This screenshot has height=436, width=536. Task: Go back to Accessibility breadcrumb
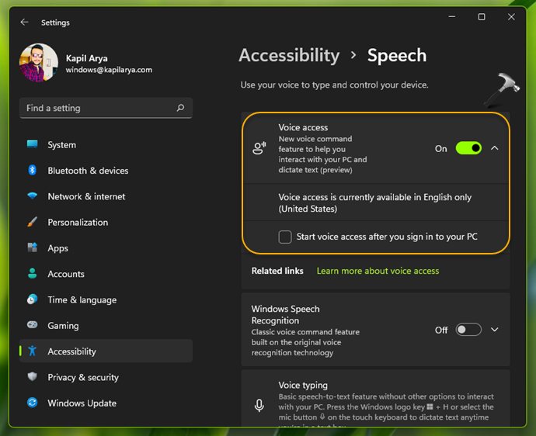[x=289, y=56]
